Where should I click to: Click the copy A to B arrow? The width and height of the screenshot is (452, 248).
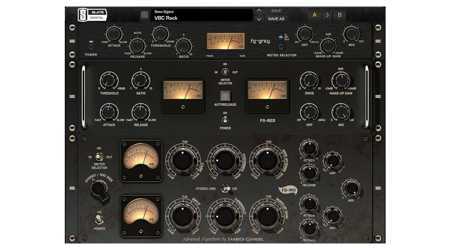pos(327,15)
